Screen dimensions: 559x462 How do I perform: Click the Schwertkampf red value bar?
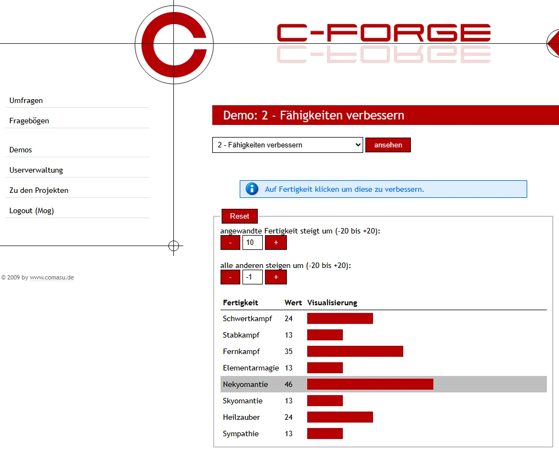(x=340, y=318)
